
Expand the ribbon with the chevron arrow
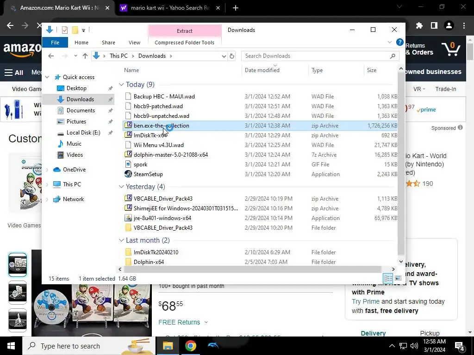(x=390, y=42)
